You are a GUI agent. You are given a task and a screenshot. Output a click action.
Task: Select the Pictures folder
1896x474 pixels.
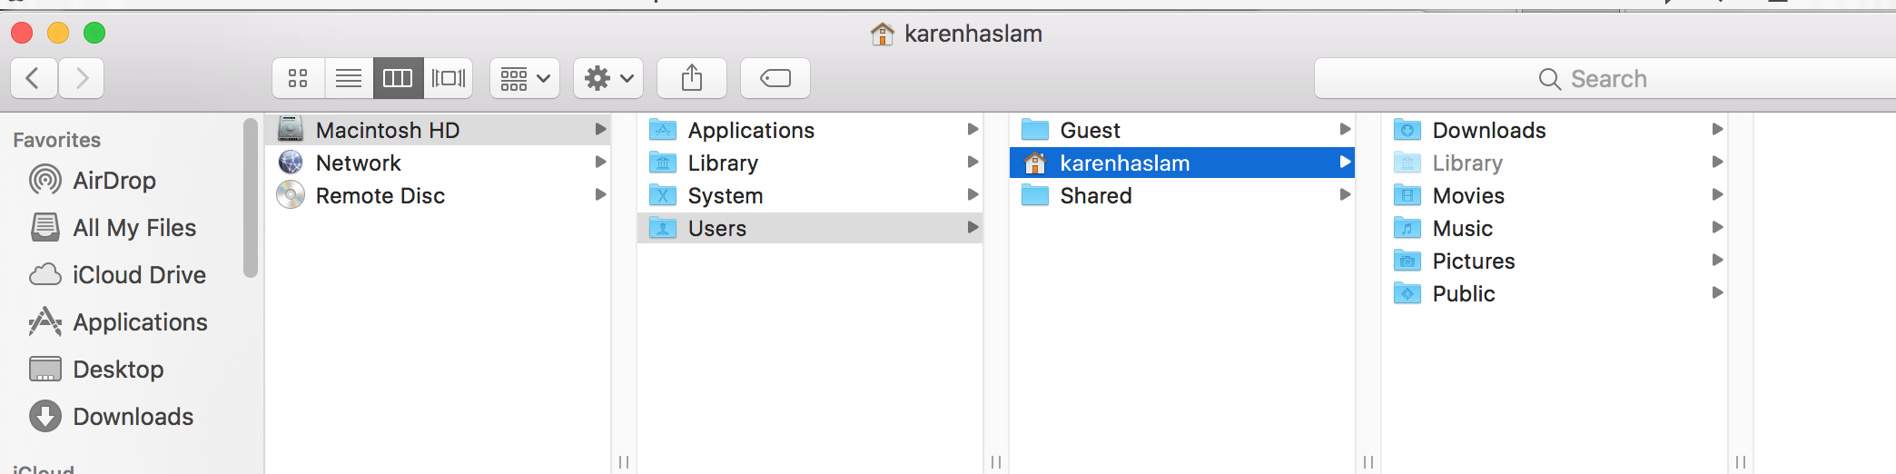pos(1555,261)
